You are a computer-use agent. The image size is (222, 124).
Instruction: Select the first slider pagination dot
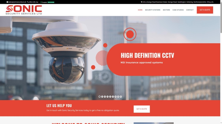(100, 97)
